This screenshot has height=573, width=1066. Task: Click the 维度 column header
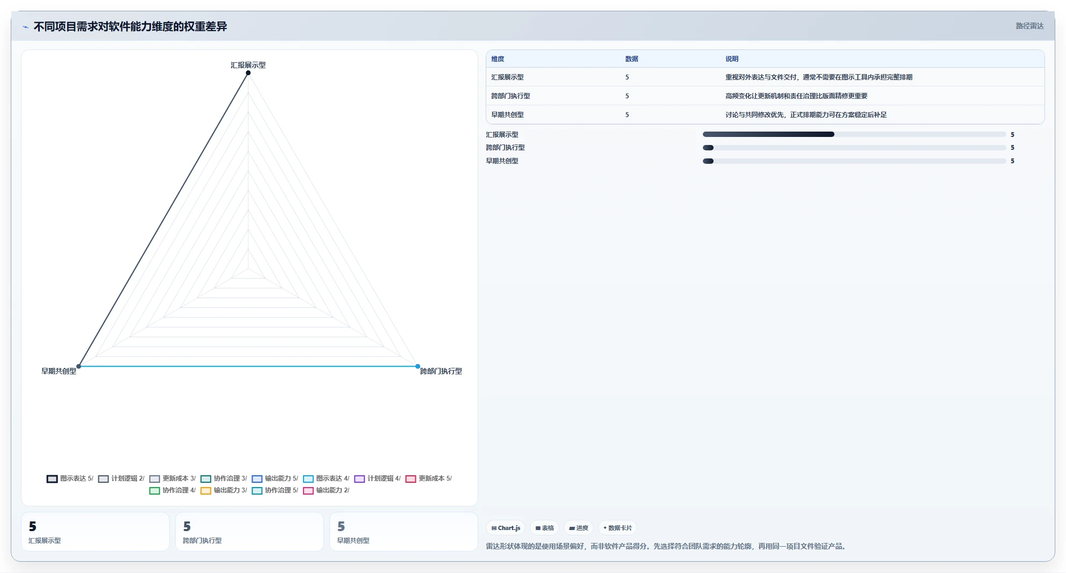(x=498, y=59)
